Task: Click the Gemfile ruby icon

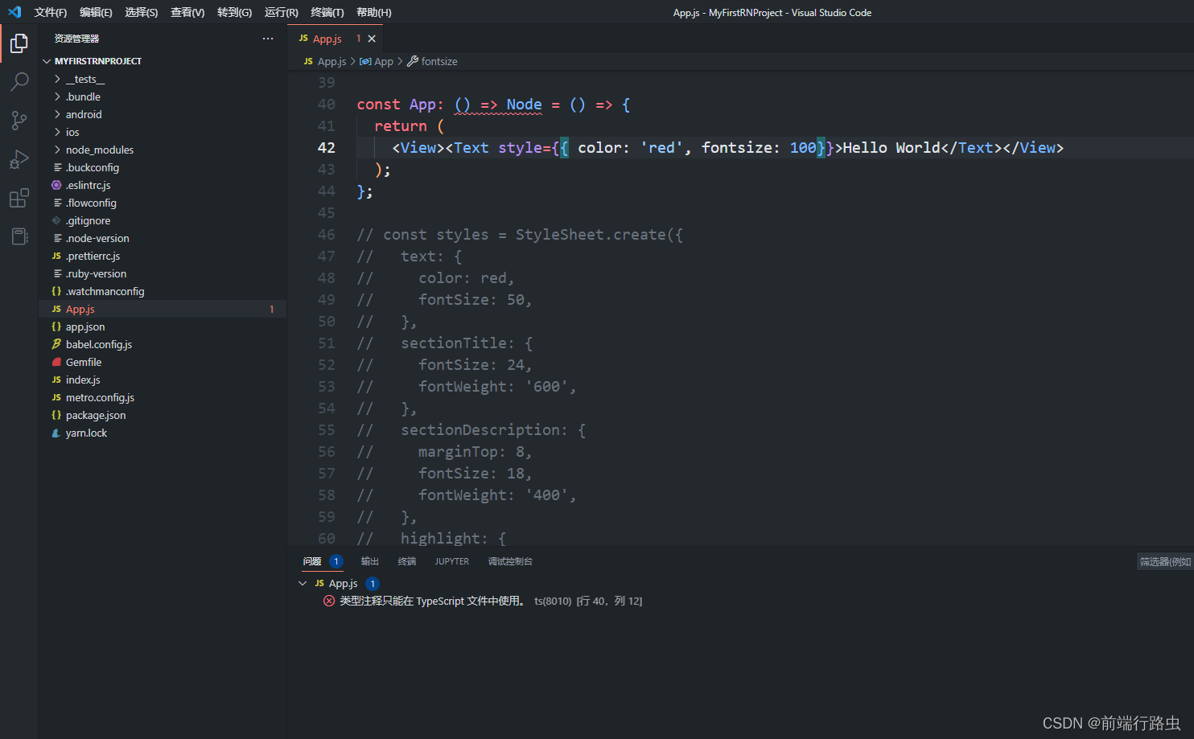Action: [x=56, y=362]
